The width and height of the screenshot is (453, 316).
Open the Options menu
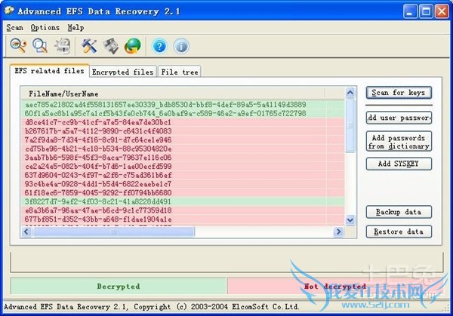click(45, 27)
